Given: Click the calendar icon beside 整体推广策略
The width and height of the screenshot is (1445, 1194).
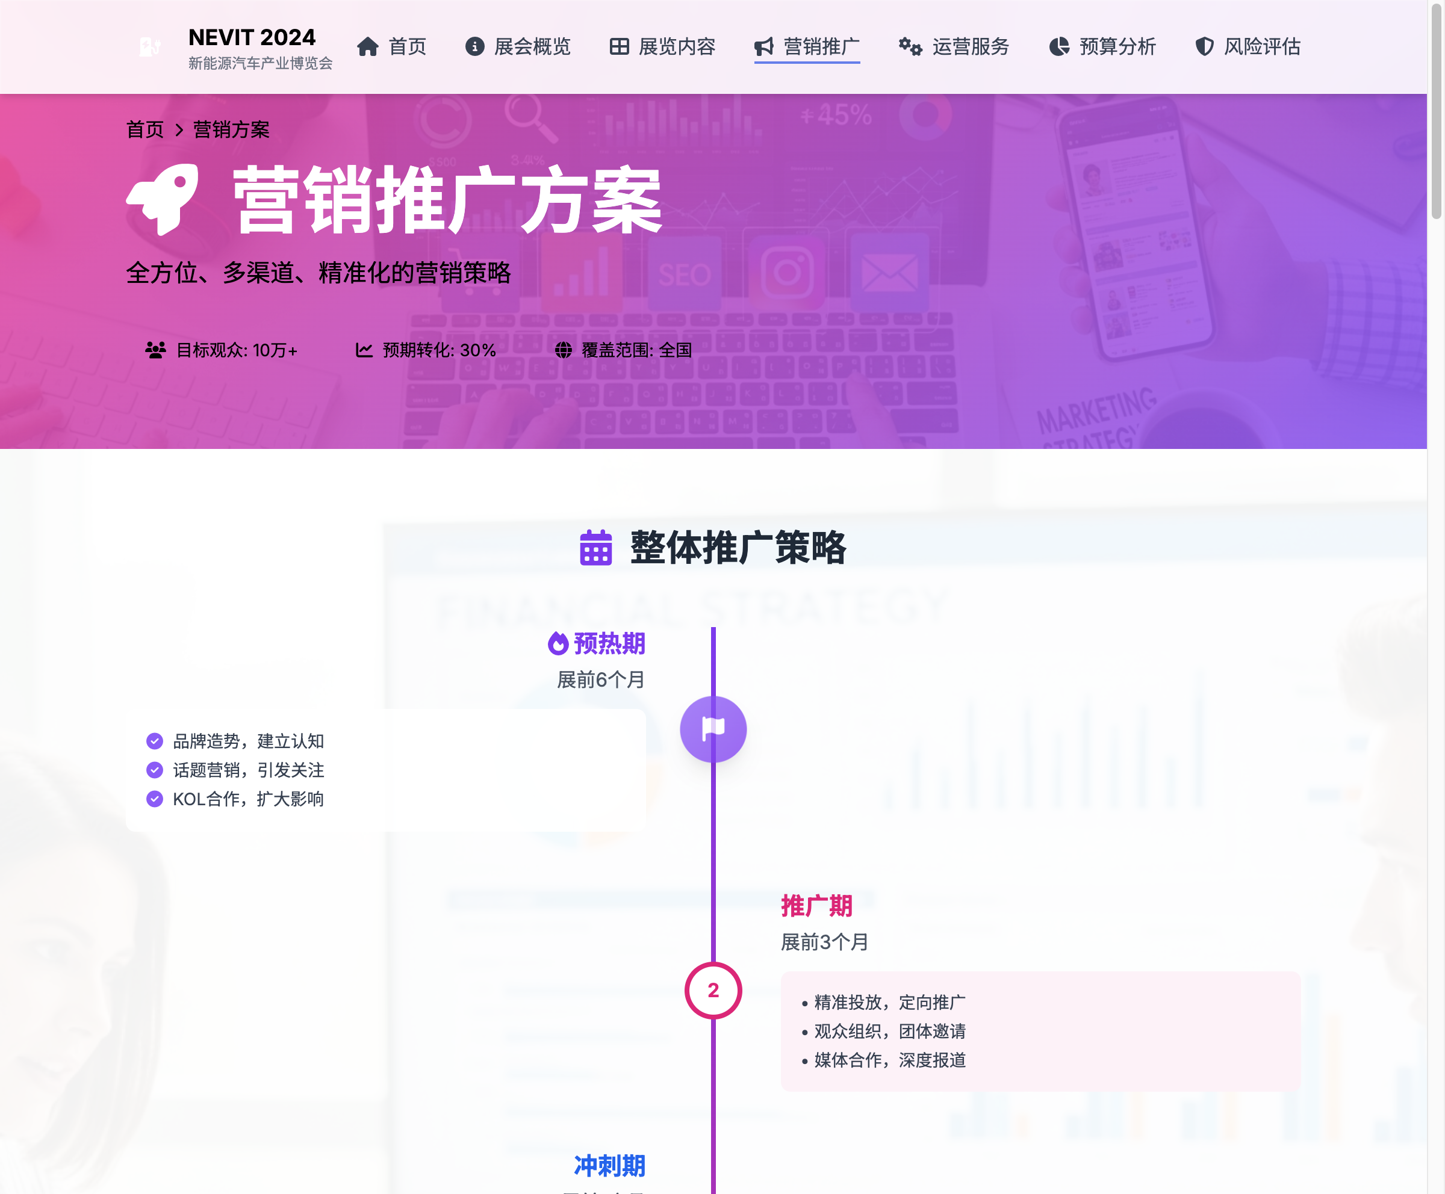Looking at the screenshot, I should [595, 548].
